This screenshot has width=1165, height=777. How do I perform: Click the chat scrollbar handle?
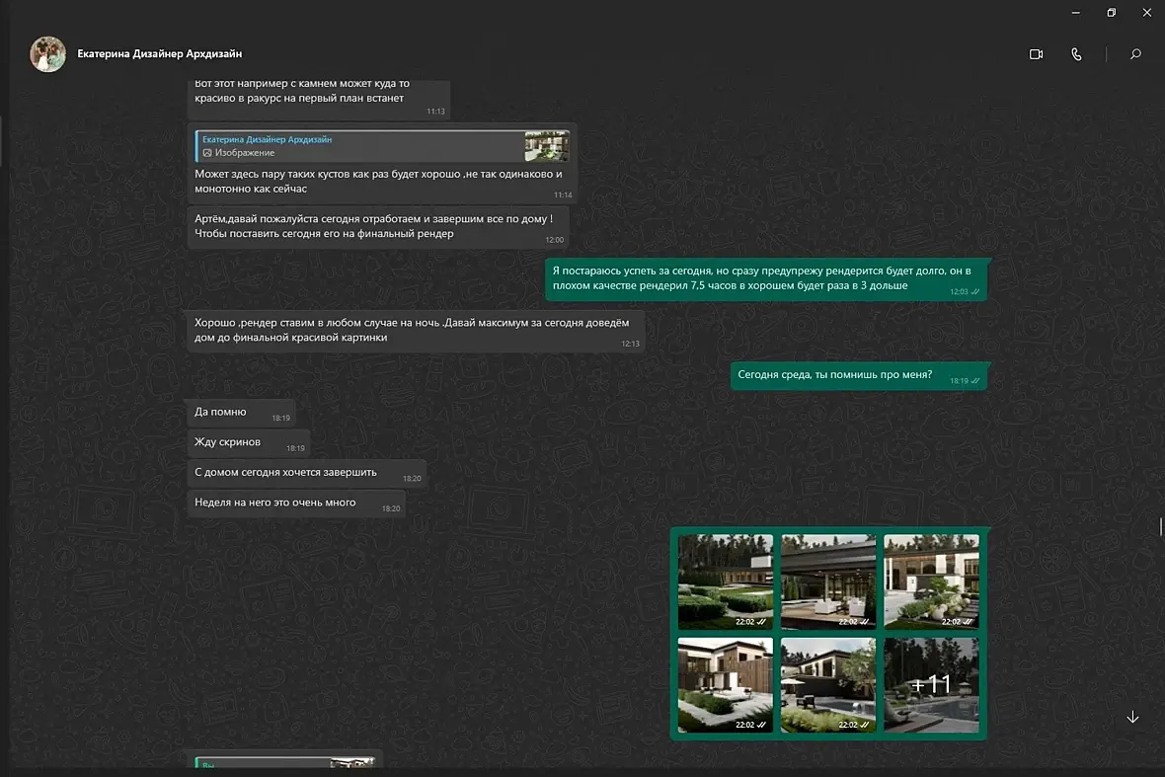pos(1160,526)
